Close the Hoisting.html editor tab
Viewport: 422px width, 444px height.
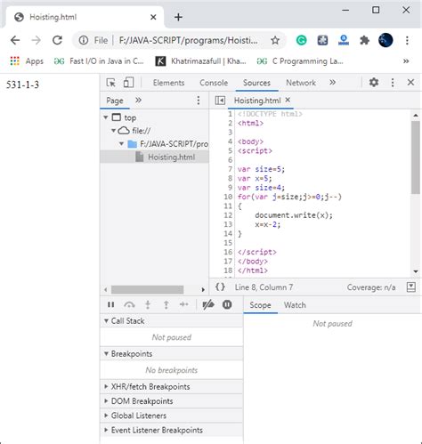[288, 100]
